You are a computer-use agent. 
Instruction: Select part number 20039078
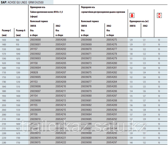(86, 86)
